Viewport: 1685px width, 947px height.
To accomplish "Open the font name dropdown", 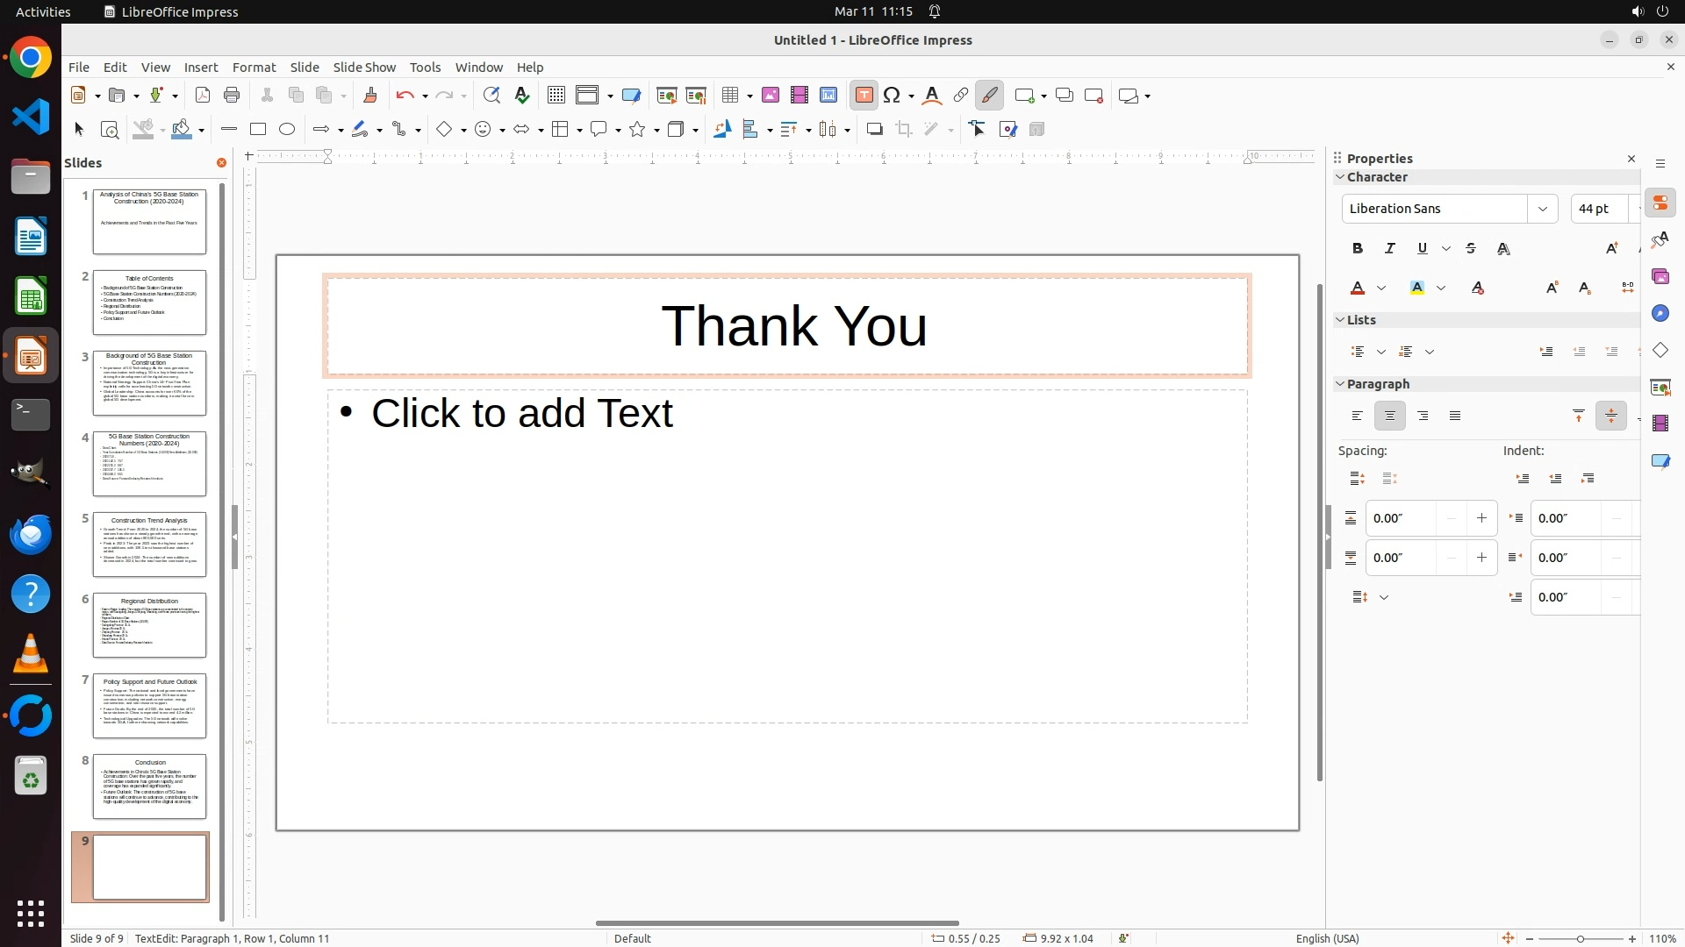I will [x=1542, y=209].
